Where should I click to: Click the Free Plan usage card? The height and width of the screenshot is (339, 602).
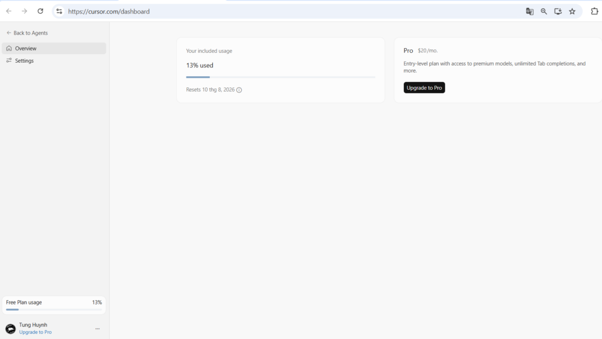53,306
